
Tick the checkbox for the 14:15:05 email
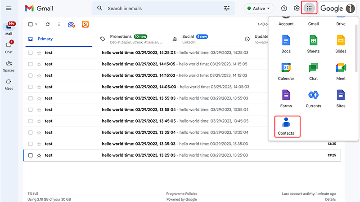coord(30,64)
